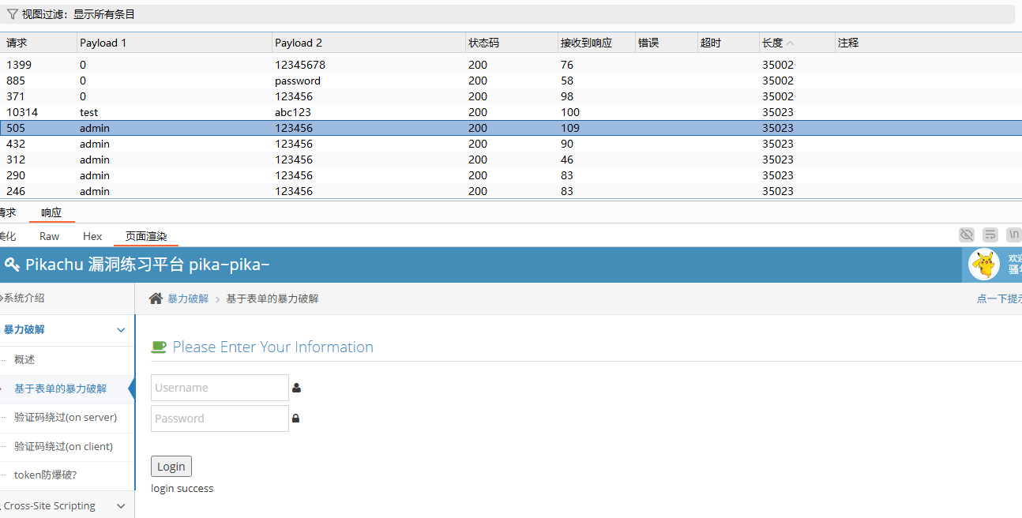The height and width of the screenshot is (518, 1022).
Task: Select highlighted result row 505
Action: coord(511,128)
